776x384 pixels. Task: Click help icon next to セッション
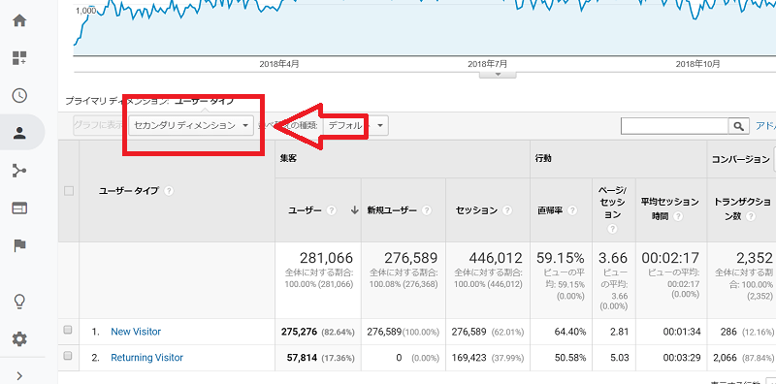(x=506, y=210)
